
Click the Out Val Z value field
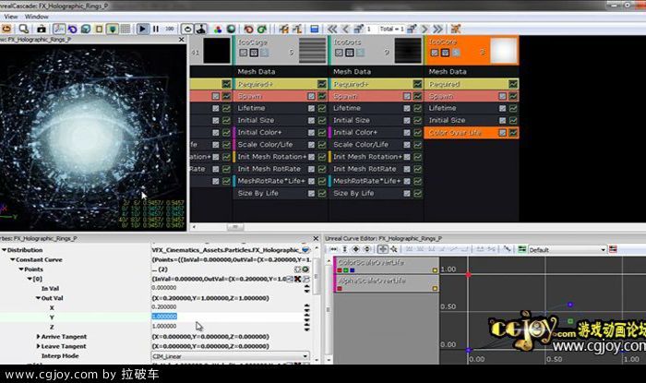227,326
